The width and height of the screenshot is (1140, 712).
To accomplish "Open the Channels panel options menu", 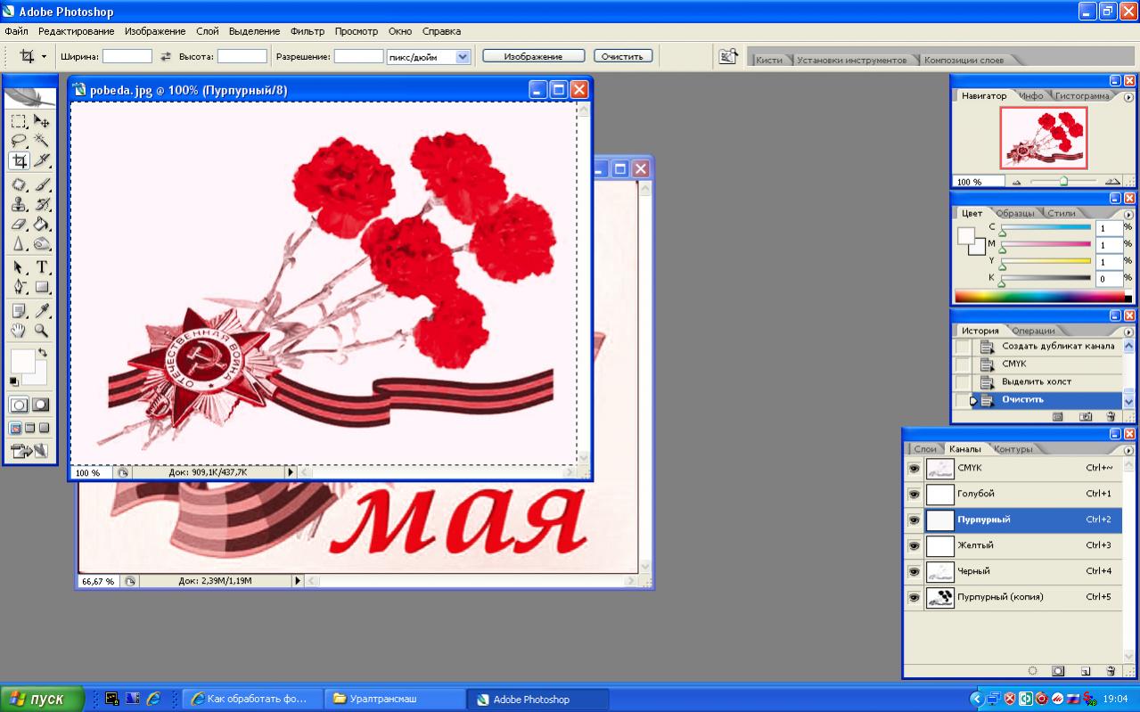I will 1128,449.
